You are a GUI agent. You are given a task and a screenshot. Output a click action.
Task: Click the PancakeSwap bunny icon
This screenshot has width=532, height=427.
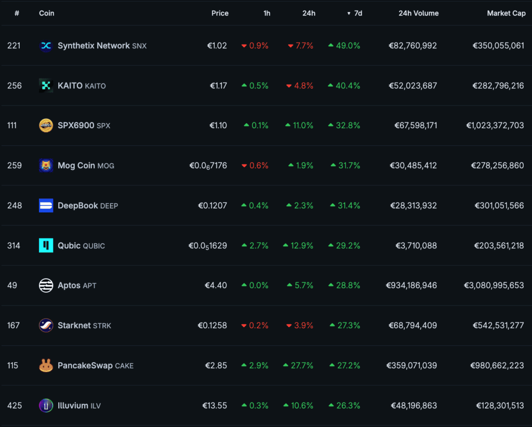(46, 366)
